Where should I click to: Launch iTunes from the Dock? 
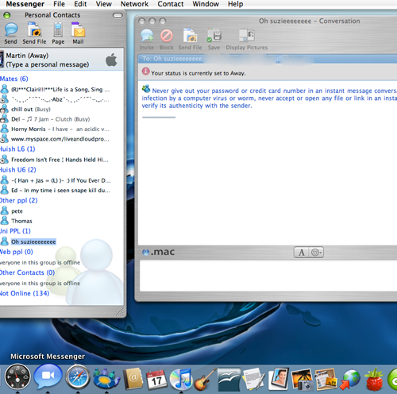(181, 379)
